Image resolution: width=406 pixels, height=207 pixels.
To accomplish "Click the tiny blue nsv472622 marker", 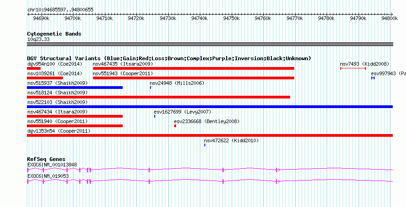I will [205, 145].
